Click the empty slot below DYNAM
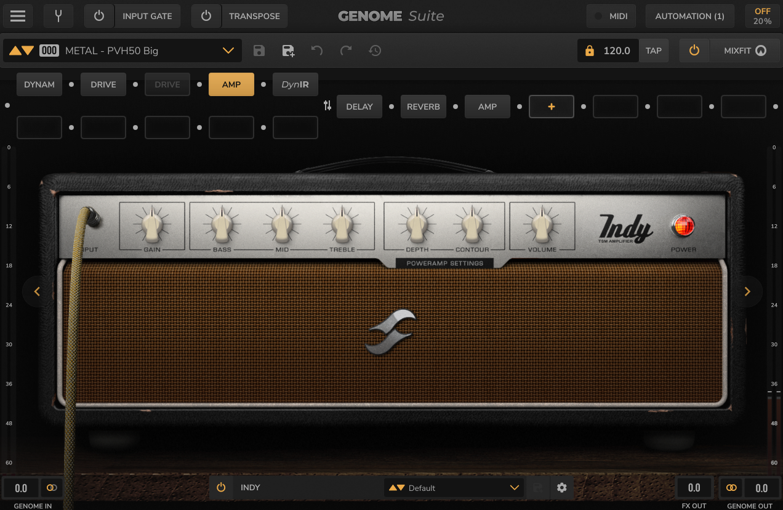Viewport: 783px width, 510px height. click(x=39, y=127)
